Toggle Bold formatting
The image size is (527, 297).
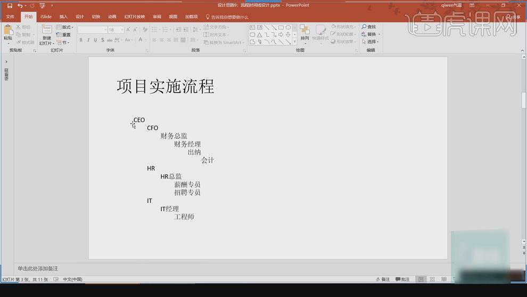pos(81,40)
